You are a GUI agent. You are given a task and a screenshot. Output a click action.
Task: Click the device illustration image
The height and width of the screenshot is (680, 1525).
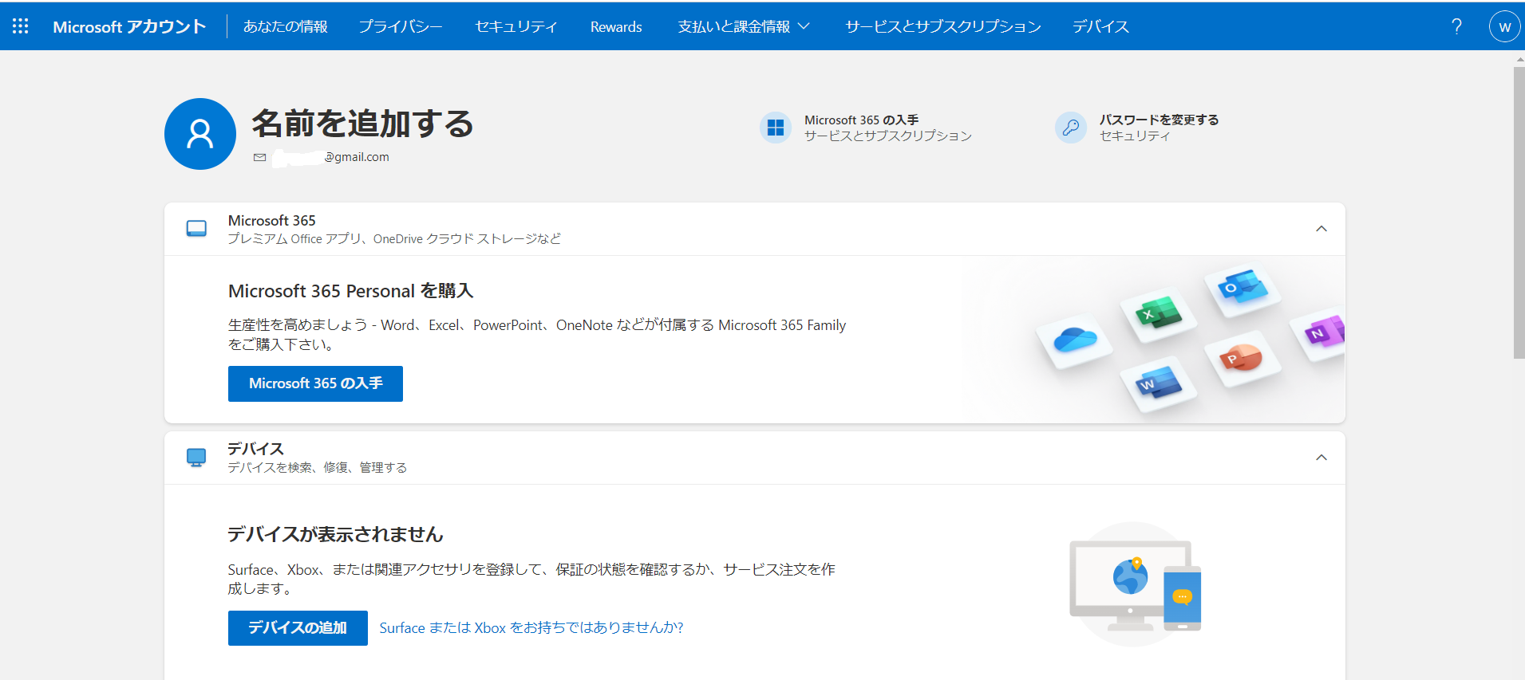pos(1135,584)
